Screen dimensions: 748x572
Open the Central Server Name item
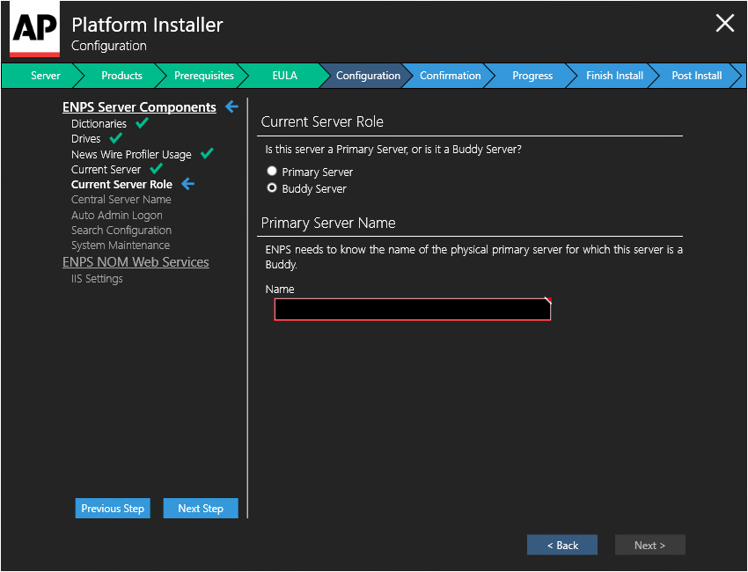click(x=121, y=200)
